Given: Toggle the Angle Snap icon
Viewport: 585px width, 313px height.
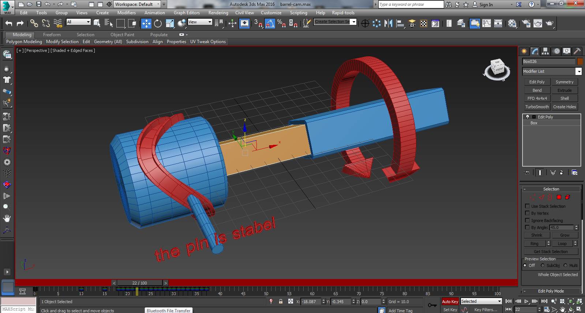Looking at the screenshot, I should click(270, 23).
